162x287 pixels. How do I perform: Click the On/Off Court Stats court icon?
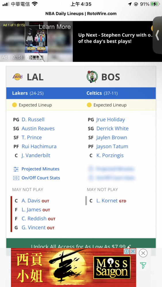(16, 178)
